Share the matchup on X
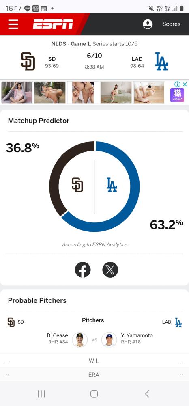This screenshot has height=406, width=189. [x=110, y=270]
